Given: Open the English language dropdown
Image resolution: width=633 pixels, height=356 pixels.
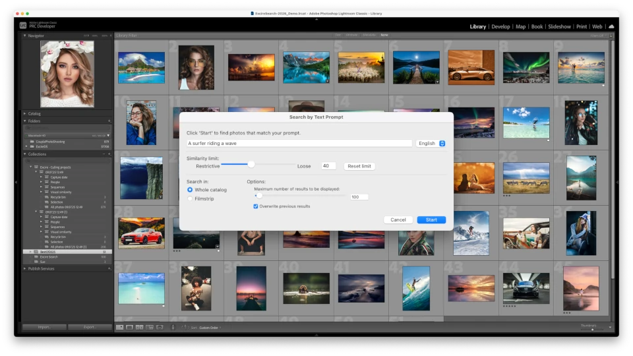Looking at the screenshot, I should pyautogui.click(x=431, y=143).
